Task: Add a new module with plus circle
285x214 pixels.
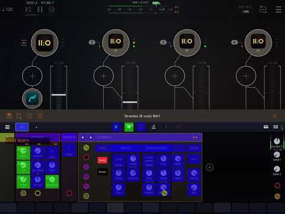Action: pyautogui.click(x=210, y=168)
